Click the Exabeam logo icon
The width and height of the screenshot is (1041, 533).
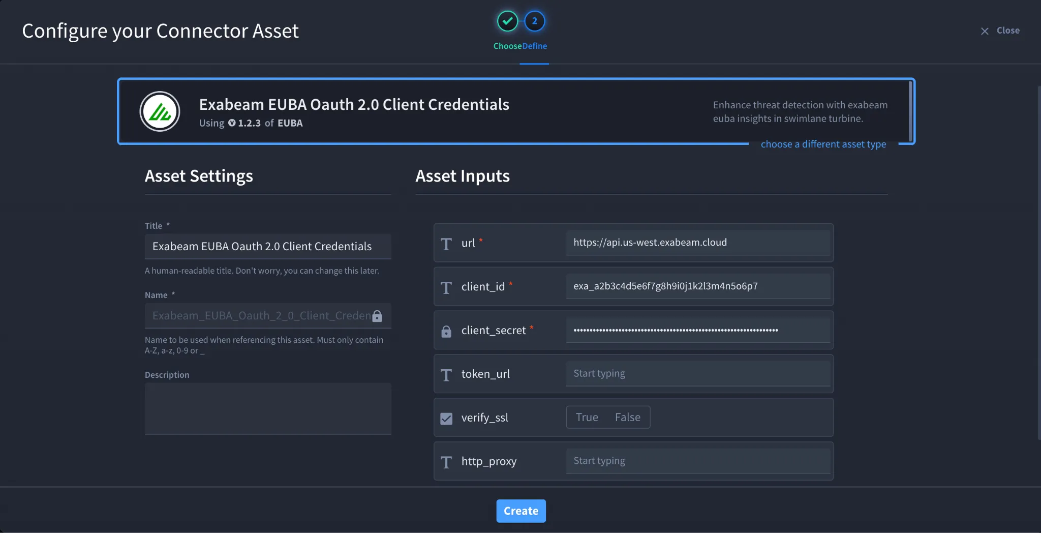[160, 111]
